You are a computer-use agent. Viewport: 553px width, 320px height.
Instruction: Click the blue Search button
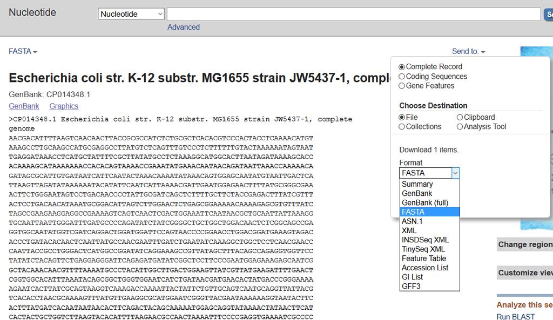pyautogui.click(x=549, y=15)
